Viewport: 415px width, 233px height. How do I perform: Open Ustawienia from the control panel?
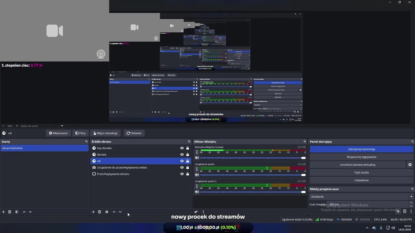click(362, 180)
